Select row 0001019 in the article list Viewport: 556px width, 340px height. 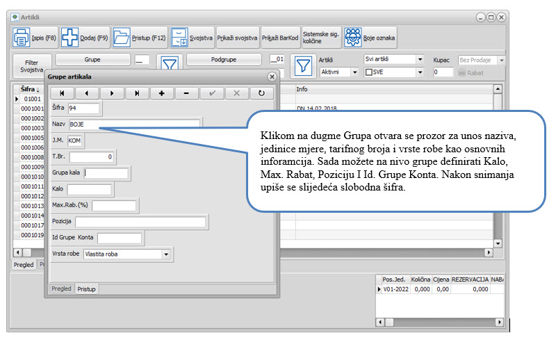point(32,235)
